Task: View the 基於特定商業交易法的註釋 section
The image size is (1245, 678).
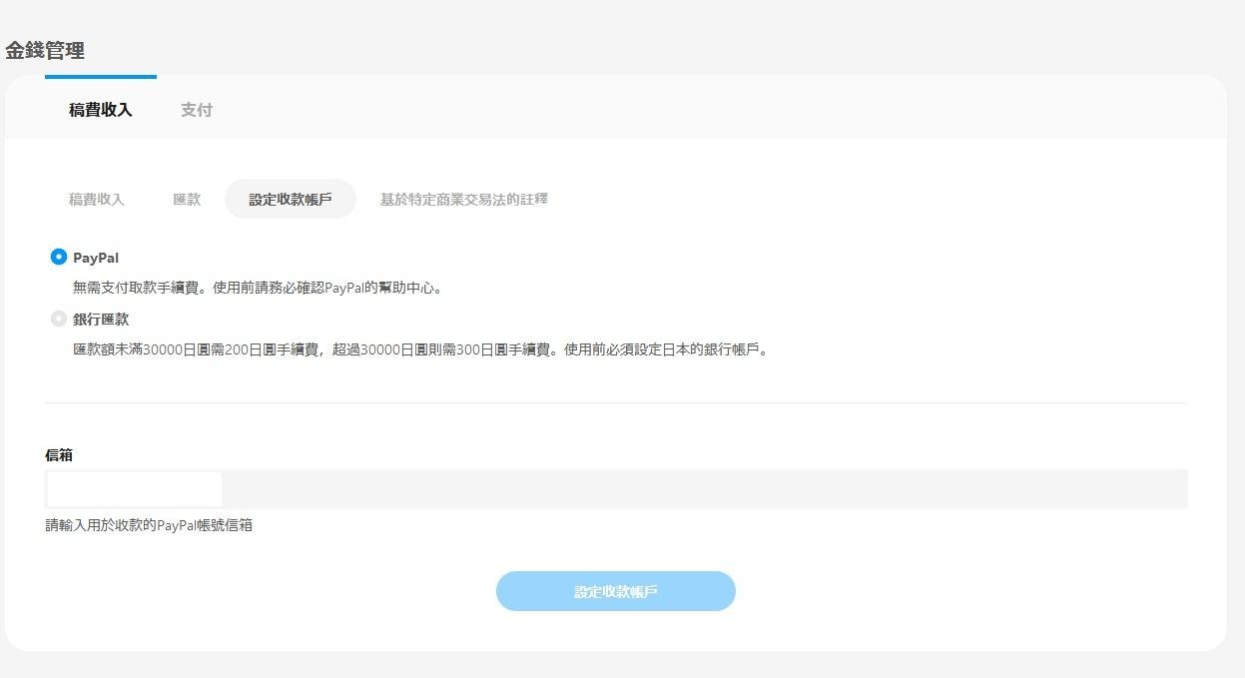Action: (x=462, y=199)
